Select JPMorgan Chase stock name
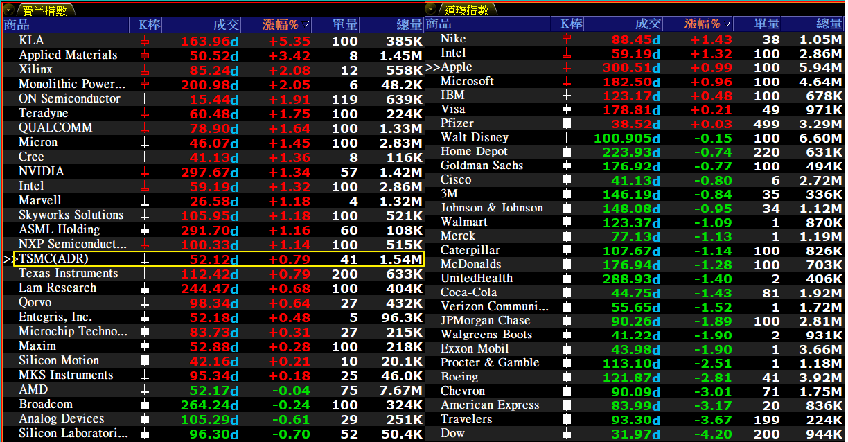848x442 pixels. click(x=485, y=321)
